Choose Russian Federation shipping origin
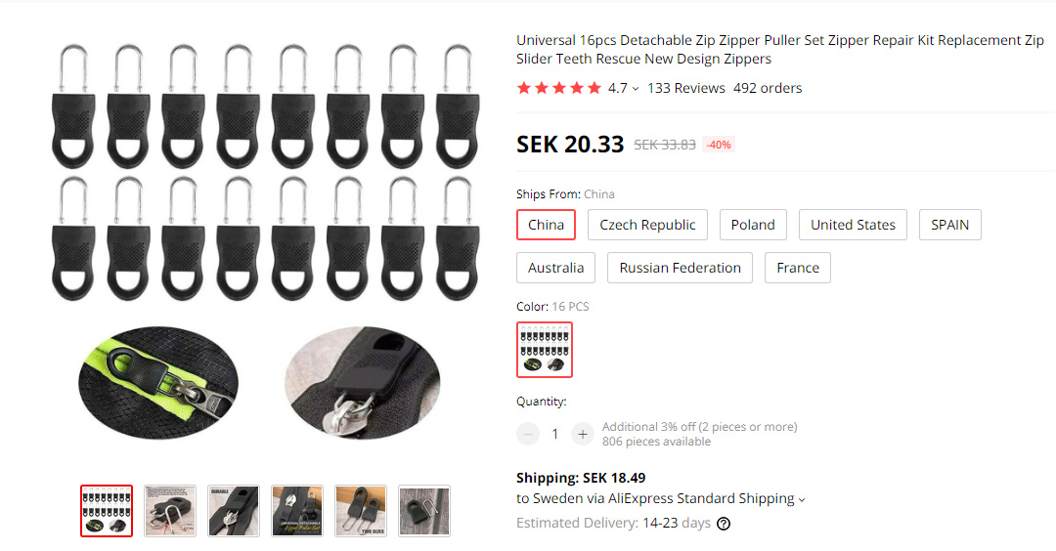Viewport: 1056px width, 551px height. 680,268
